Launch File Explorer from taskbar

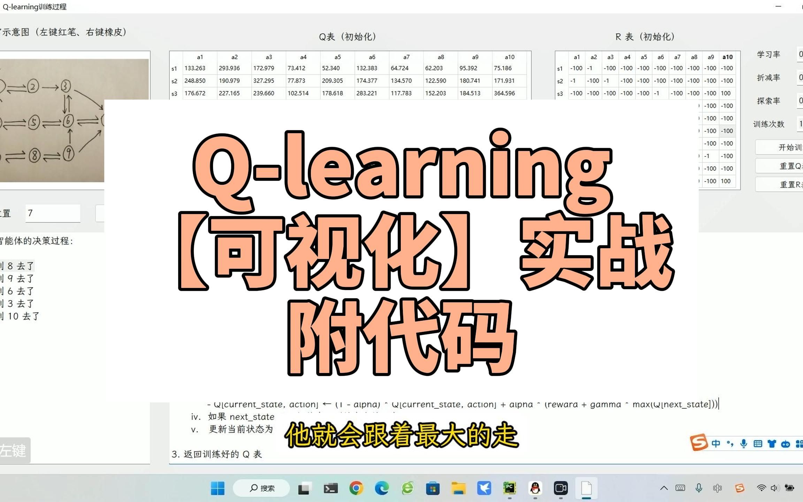pos(458,488)
